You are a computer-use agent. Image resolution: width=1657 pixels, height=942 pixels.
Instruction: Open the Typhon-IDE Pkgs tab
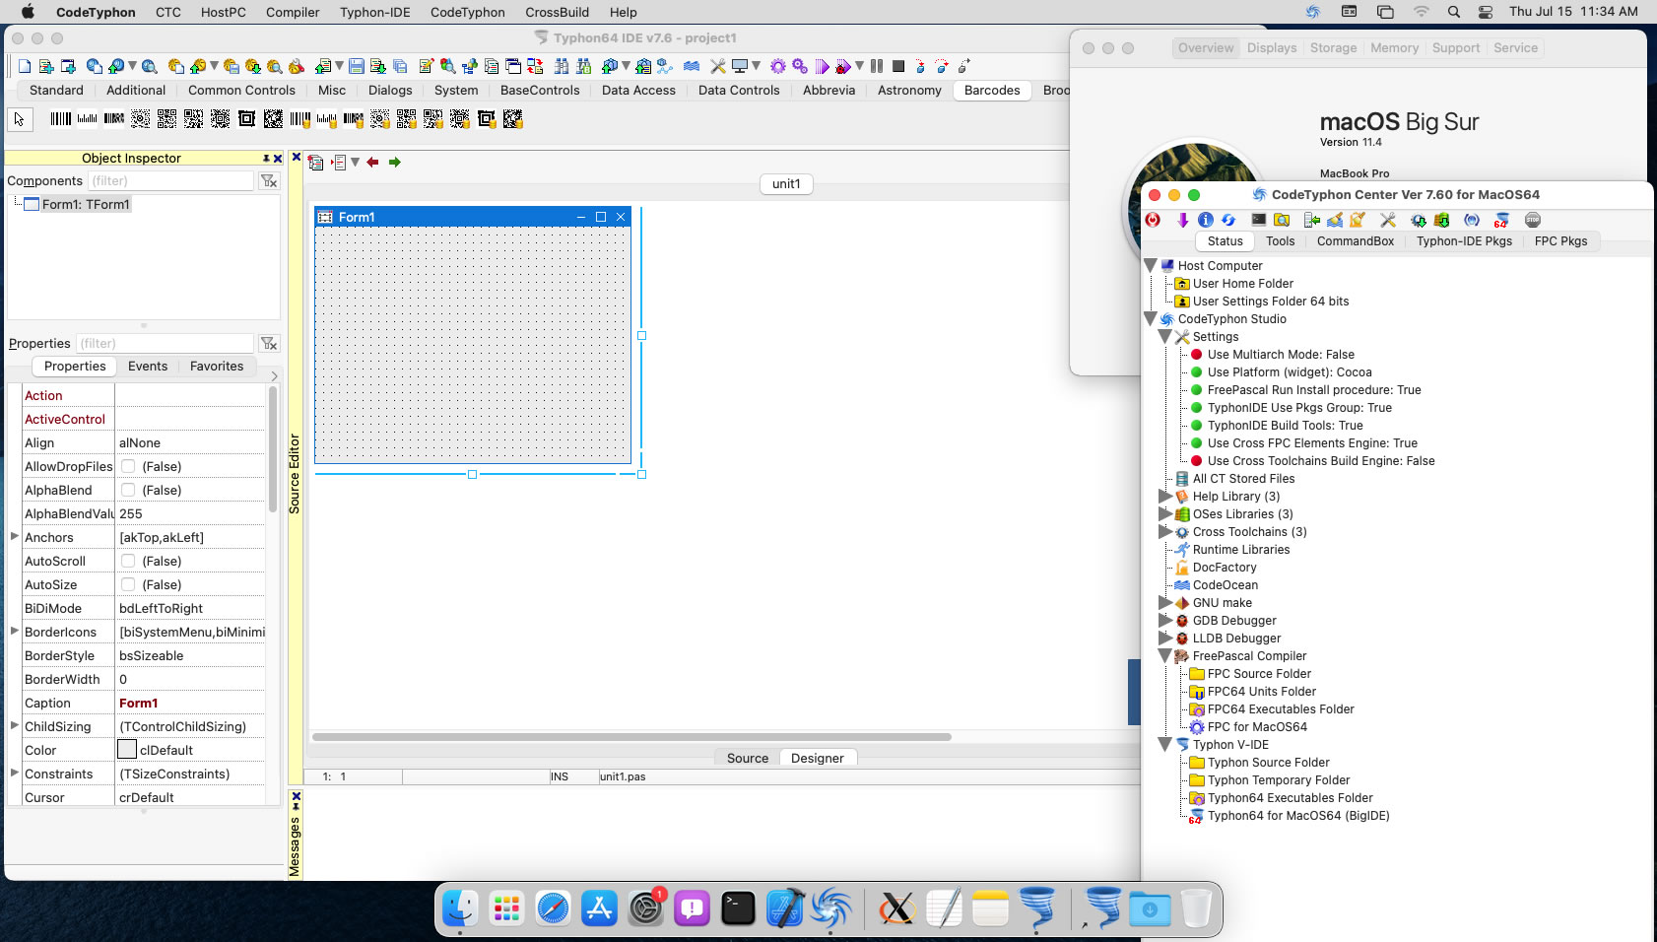(x=1464, y=241)
